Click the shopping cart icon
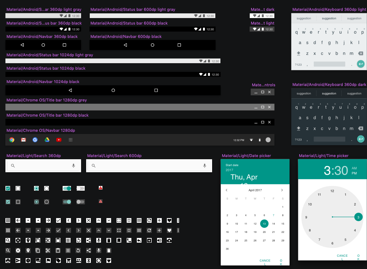This screenshot has height=269, width=367. 68,261
